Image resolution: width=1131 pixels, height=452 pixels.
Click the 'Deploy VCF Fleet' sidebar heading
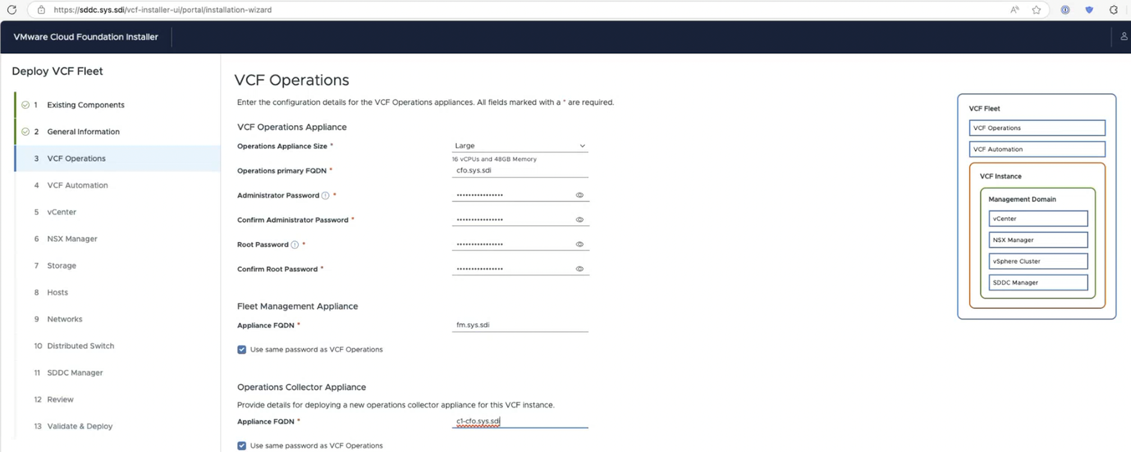tap(57, 71)
